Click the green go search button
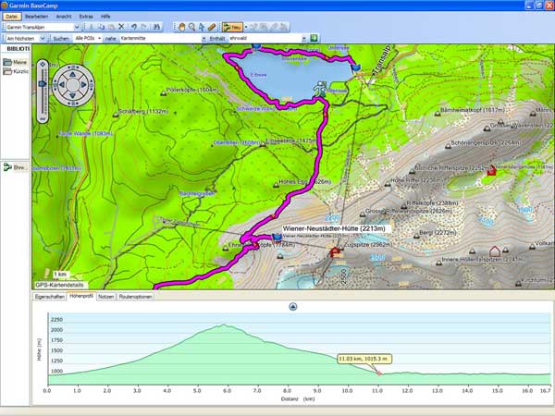The width and height of the screenshot is (555, 416). point(314,38)
